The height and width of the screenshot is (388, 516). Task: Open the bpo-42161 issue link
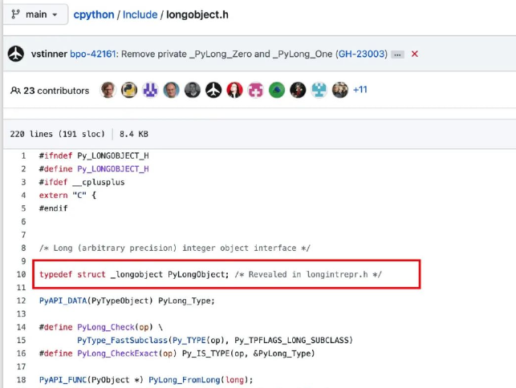(x=93, y=54)
